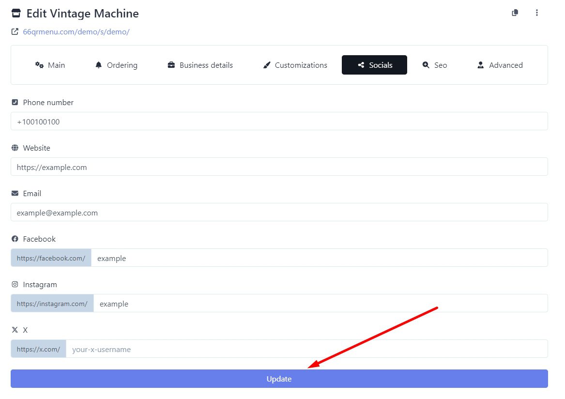Open the 66qrmenu.com/demo/s/demo/ link
Image resolution: width=565 pixels, height=399 pixels.
[x=76, y=32]
